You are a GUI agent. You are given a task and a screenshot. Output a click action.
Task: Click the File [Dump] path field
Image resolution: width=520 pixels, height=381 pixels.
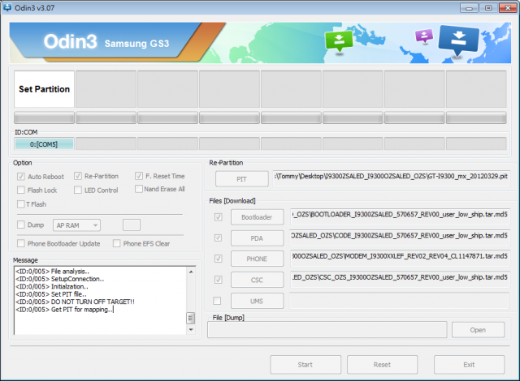[327, 330]
